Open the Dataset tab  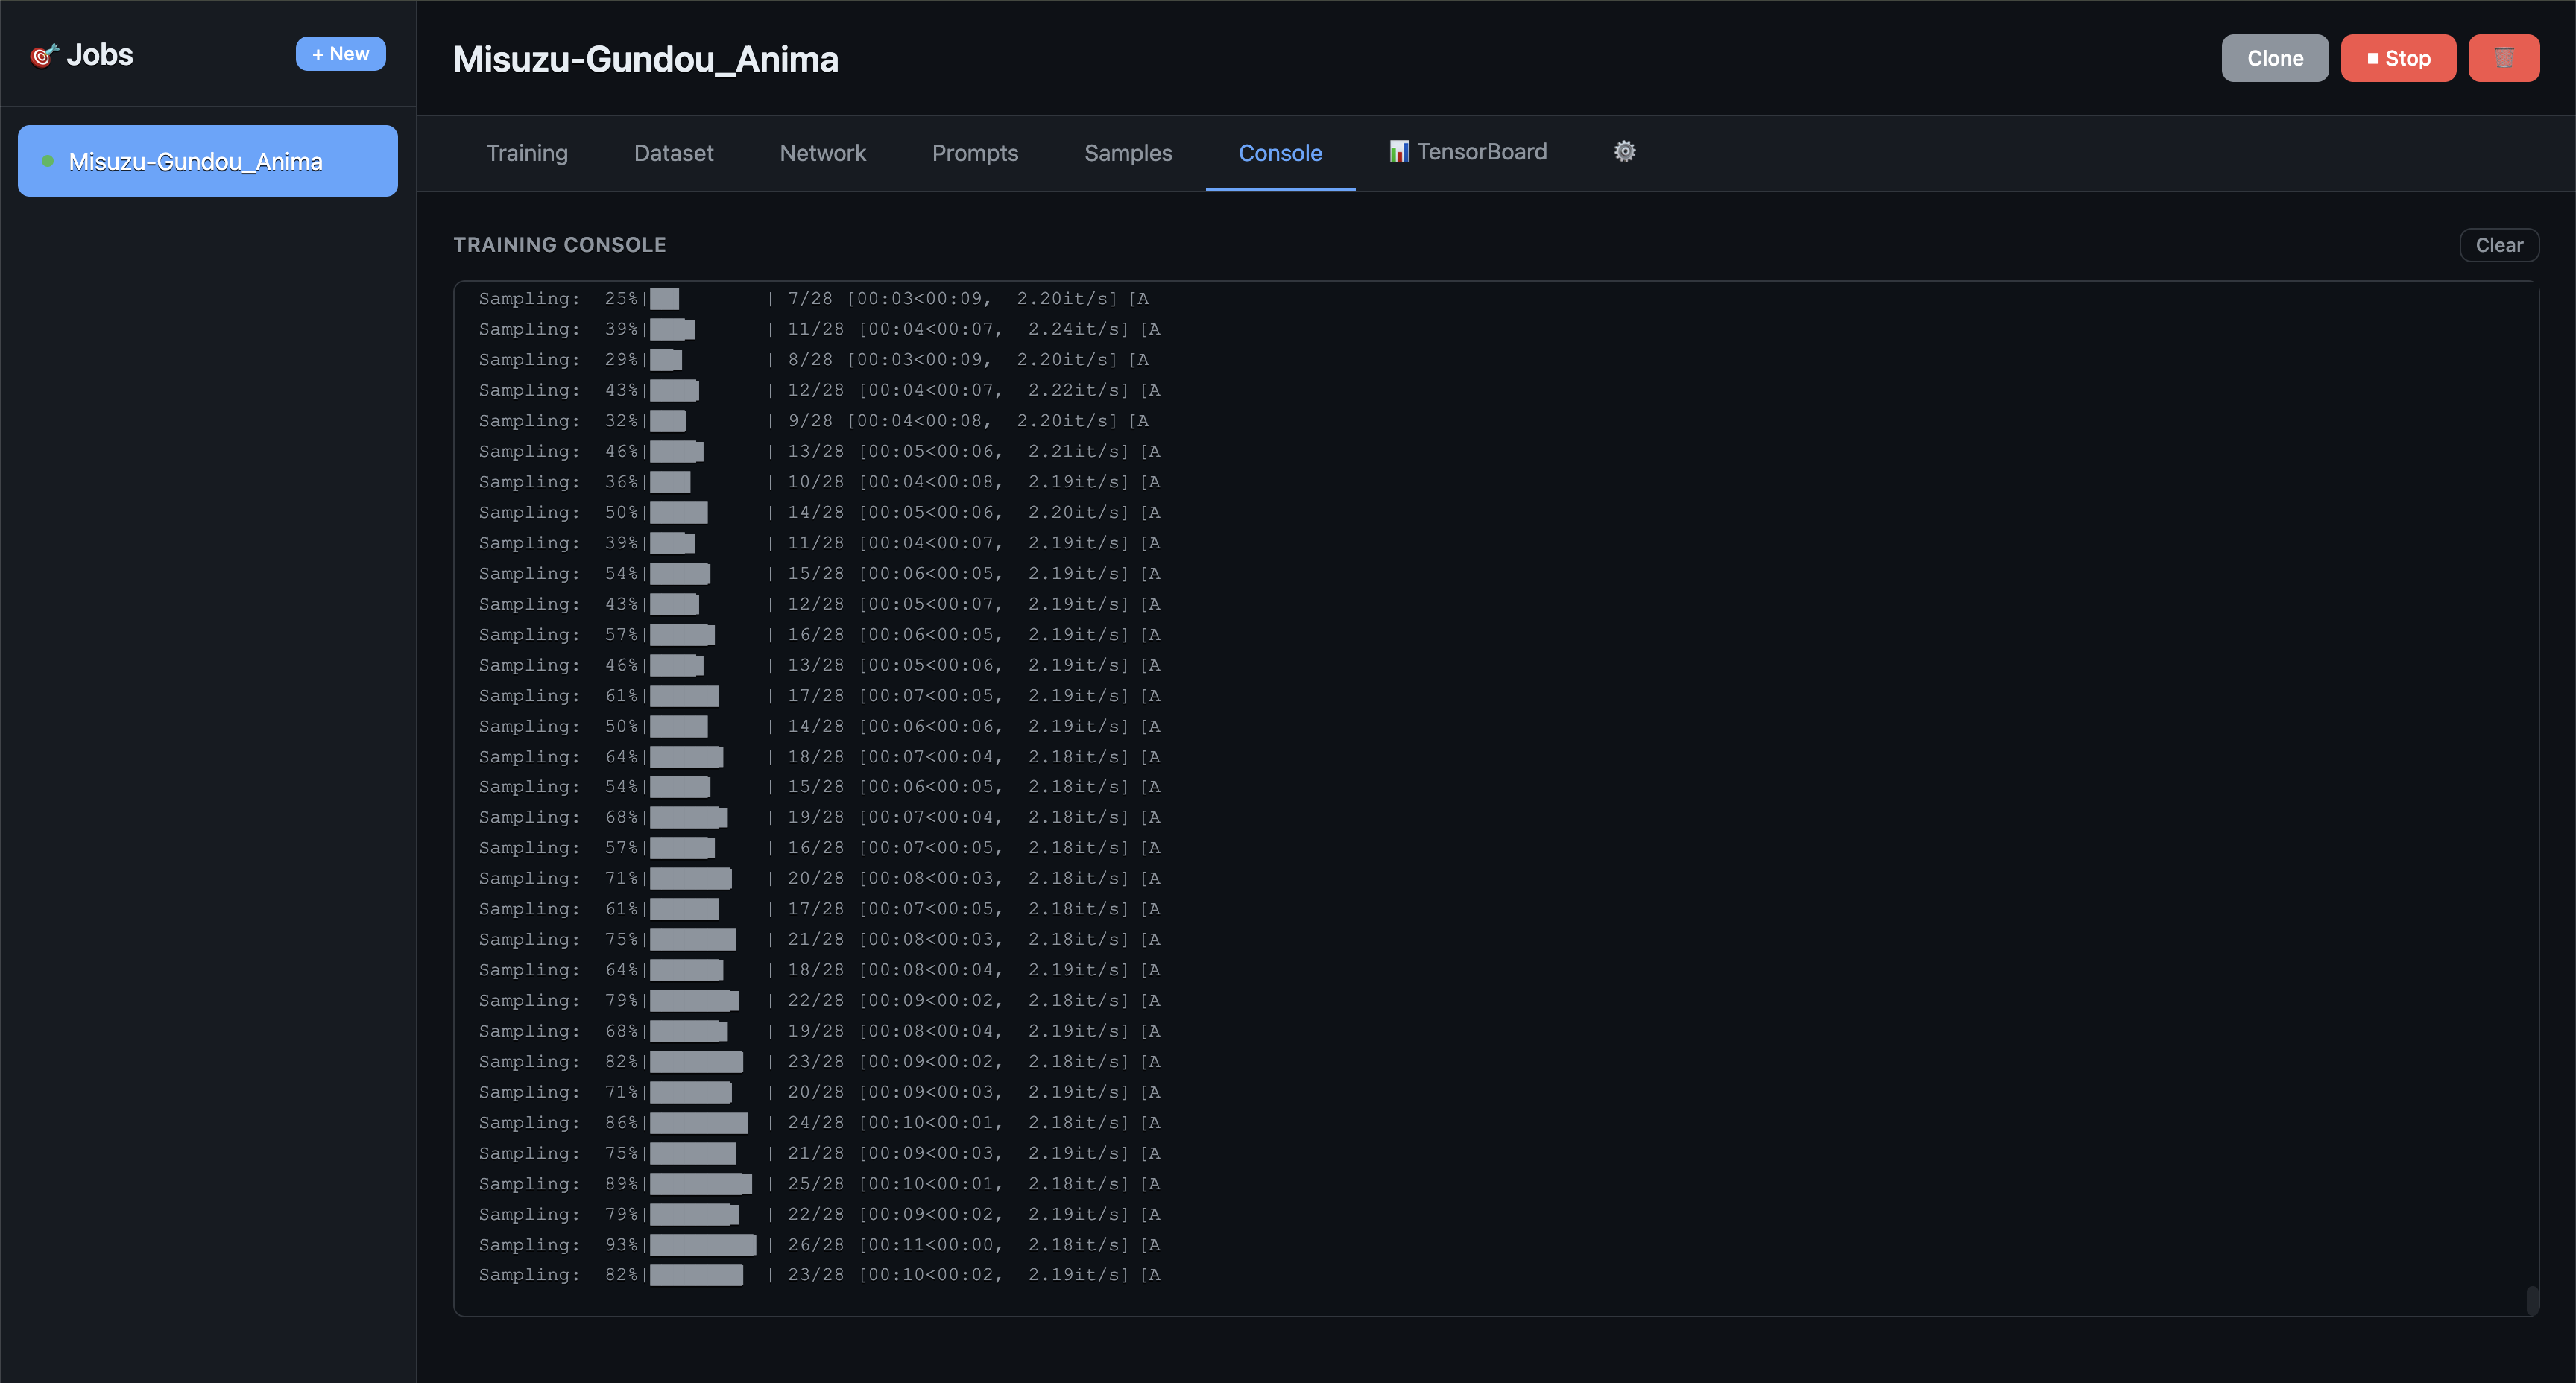click(673, 153)
